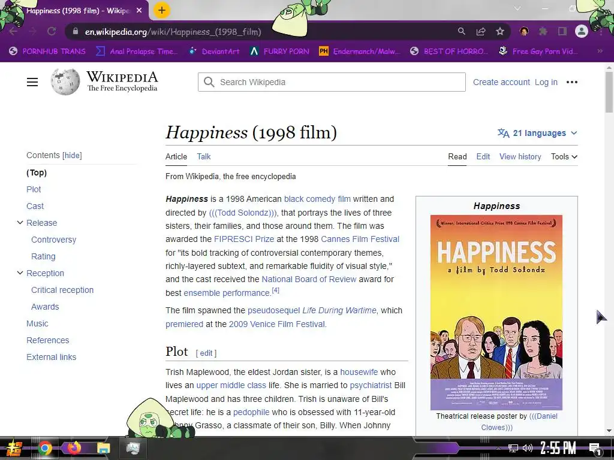Image resolution: width=614 pixels, height=460 pixels.
Task: Open the Extensions puzzle icon
Action: point(543,31)
